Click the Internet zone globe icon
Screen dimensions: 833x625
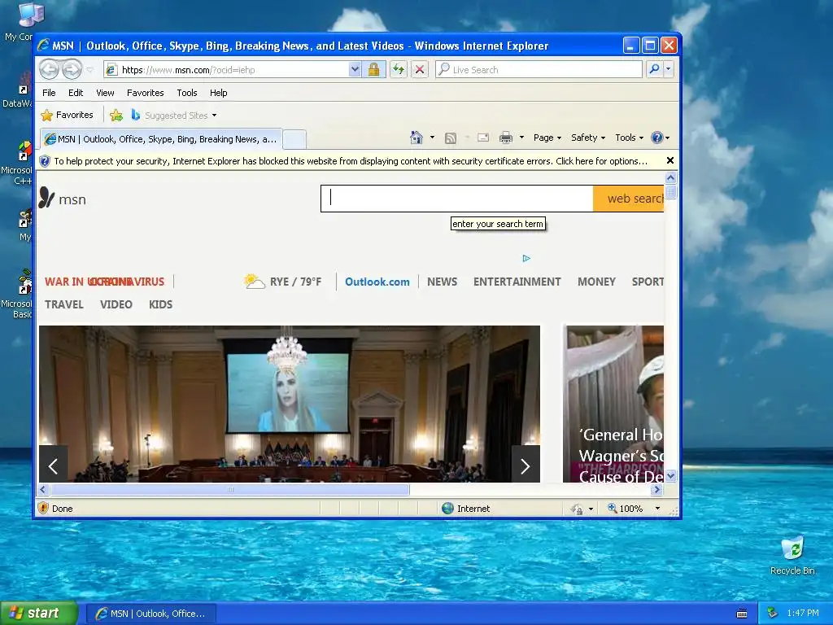(448, 508)
